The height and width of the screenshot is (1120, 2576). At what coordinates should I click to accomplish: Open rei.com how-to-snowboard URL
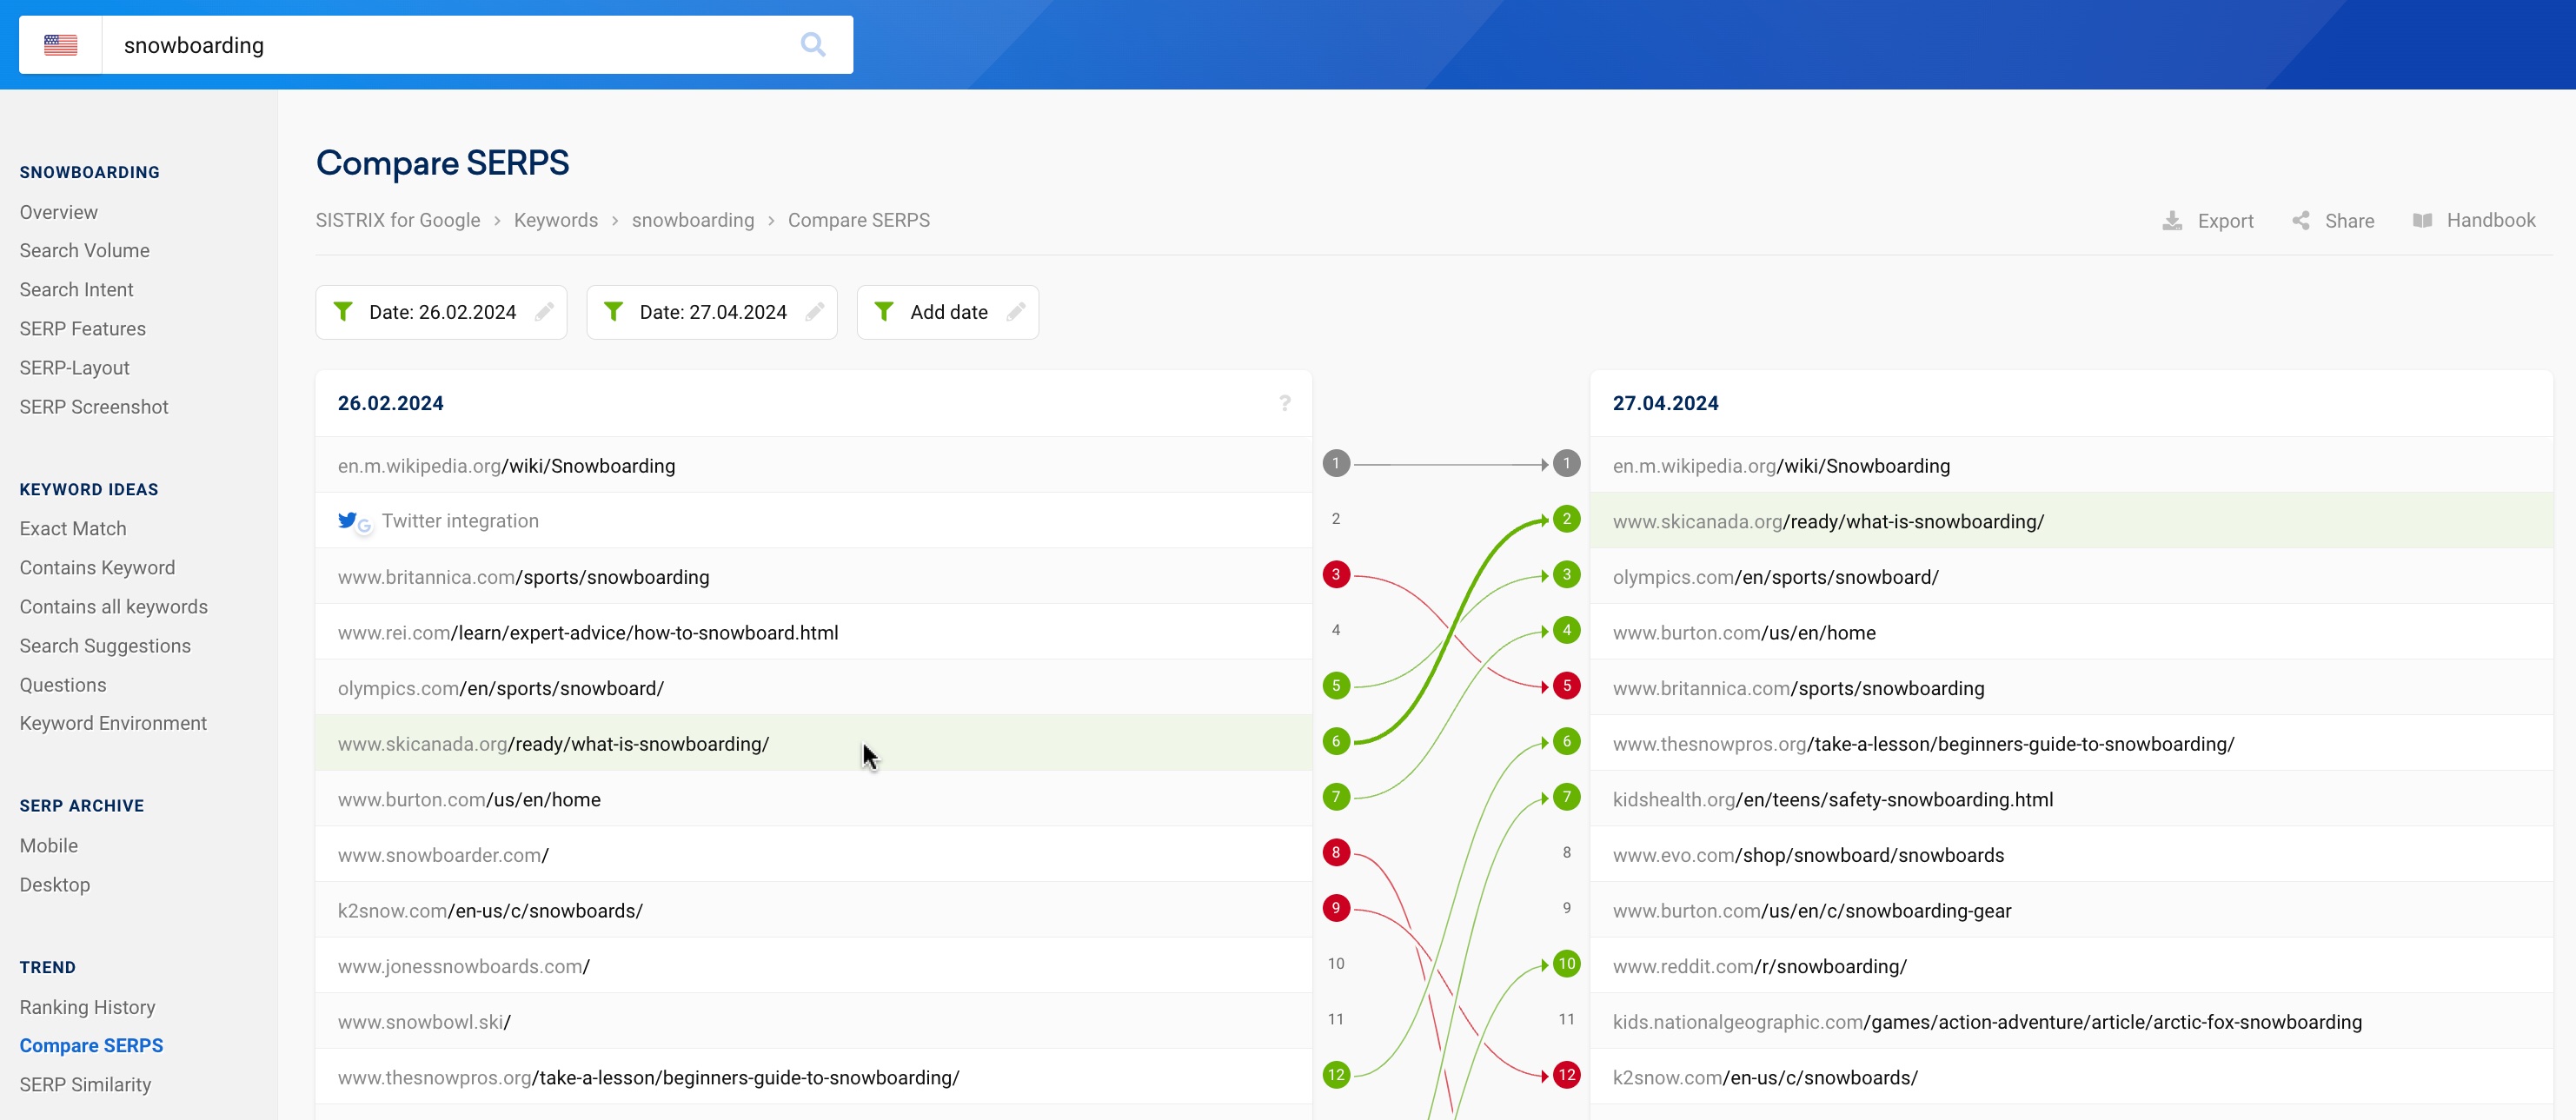pos(588,633)
